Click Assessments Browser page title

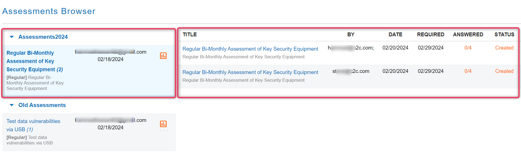click(x=49, y=11)
